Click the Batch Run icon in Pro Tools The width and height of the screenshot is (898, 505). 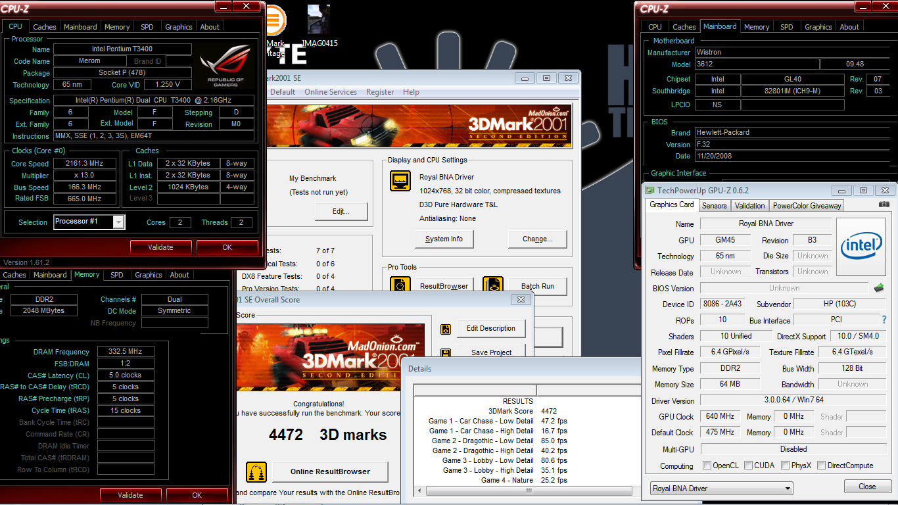(x=493, y=285)
